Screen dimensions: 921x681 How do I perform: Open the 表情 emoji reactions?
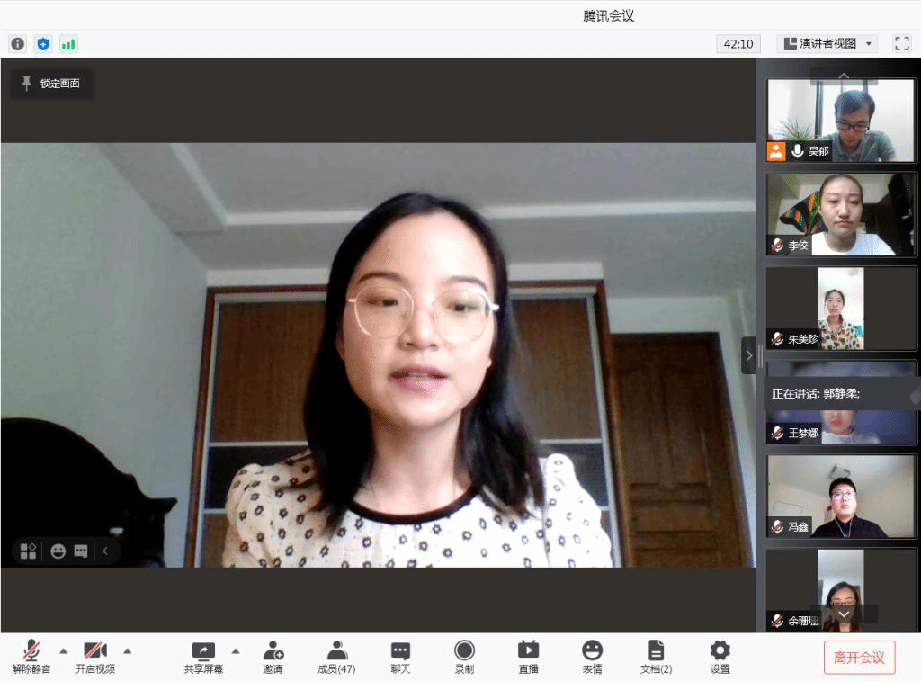coord(592,656)
